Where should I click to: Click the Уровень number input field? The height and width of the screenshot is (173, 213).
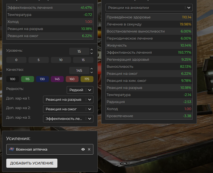[79, 51]
